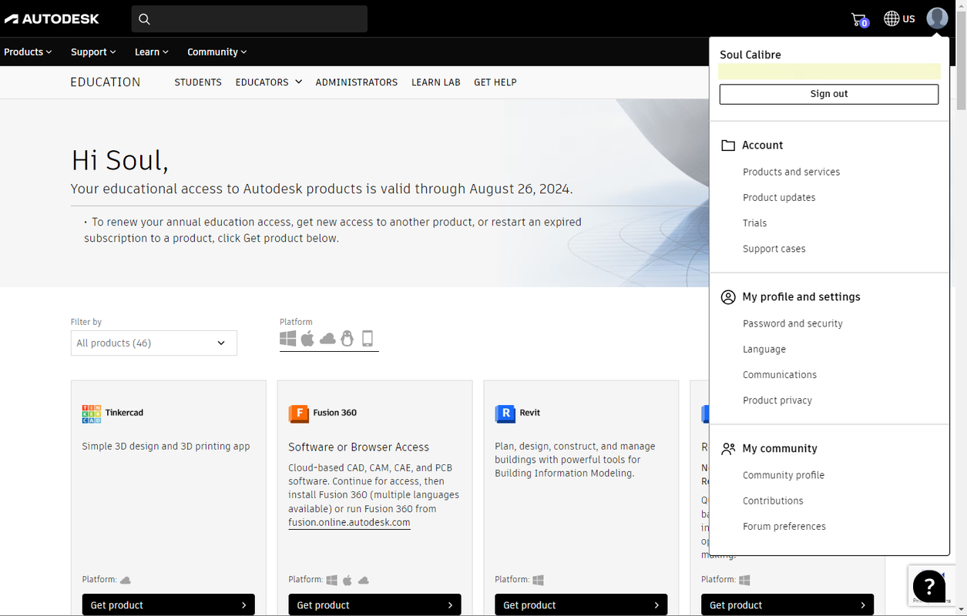967x616 pixels.
Task: Expand the Community menu
Action: [217, 52]
